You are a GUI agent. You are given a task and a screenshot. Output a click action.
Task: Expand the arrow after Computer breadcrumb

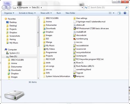[x=30, y=7]
